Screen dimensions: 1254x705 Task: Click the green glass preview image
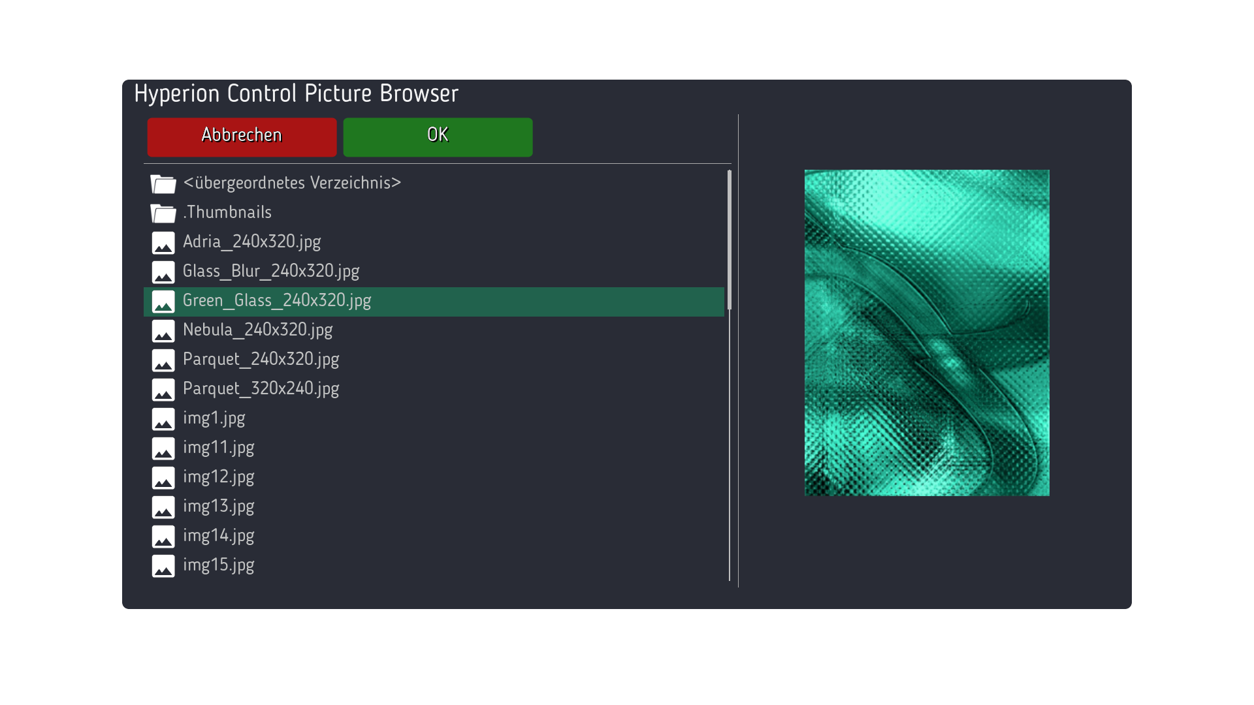[x=927, y=333]
